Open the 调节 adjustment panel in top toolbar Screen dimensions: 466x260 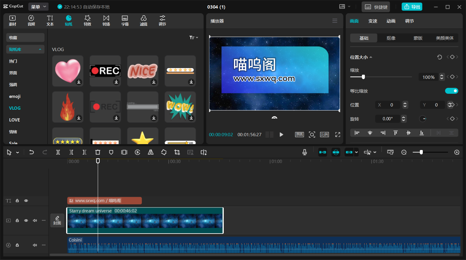coord(162,21)
